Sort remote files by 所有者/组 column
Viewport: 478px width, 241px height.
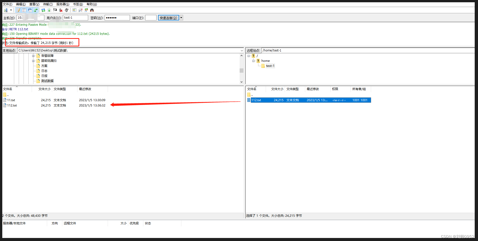(361, 89)
